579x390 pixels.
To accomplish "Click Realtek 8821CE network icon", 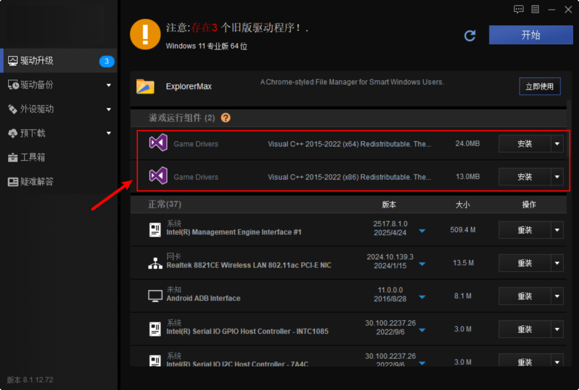I will click(155, 263).
